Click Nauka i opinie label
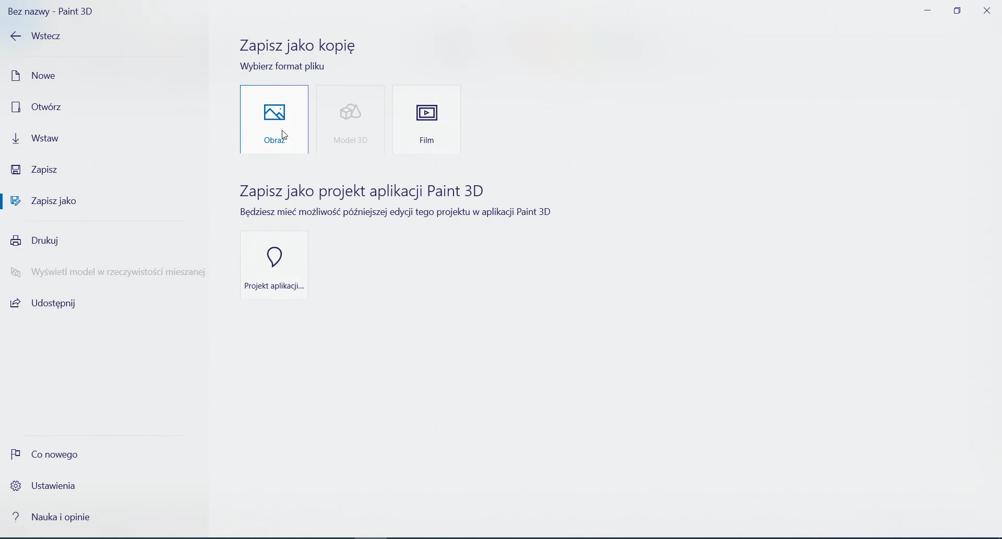This screenshot has height=539, width=1002. click(x=61, y=517)
